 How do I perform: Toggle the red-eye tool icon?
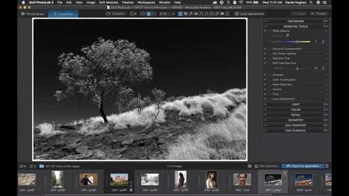222,14
